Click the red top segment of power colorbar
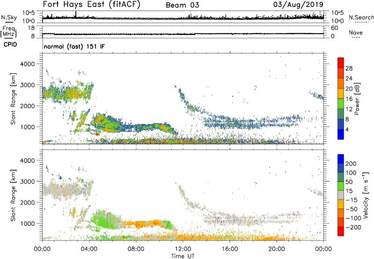Image resolution: width=374 pixels, height=259 pixels. click(x=341, y=63)
